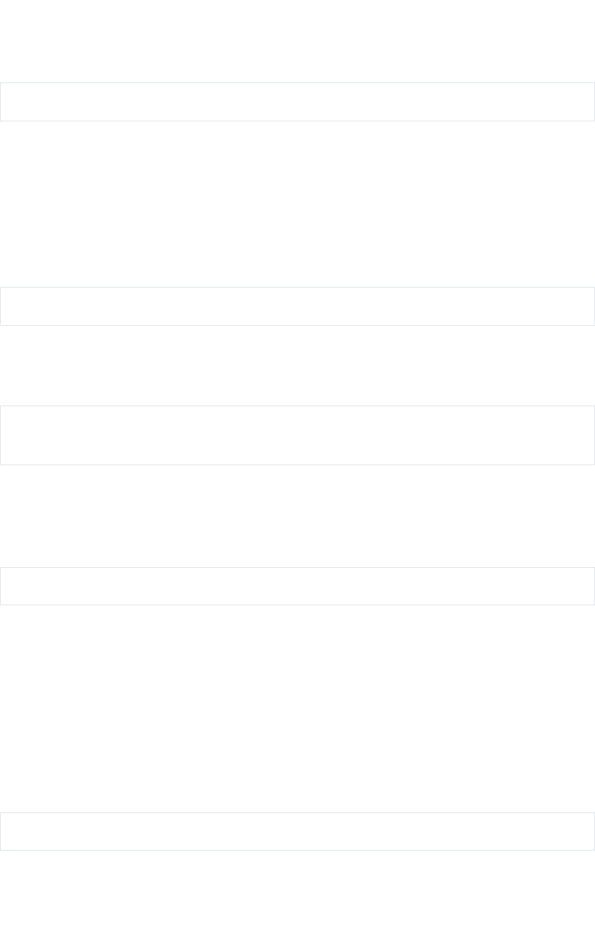Select the second empty bordered box
Screen dimensions: 595x925
297,306
